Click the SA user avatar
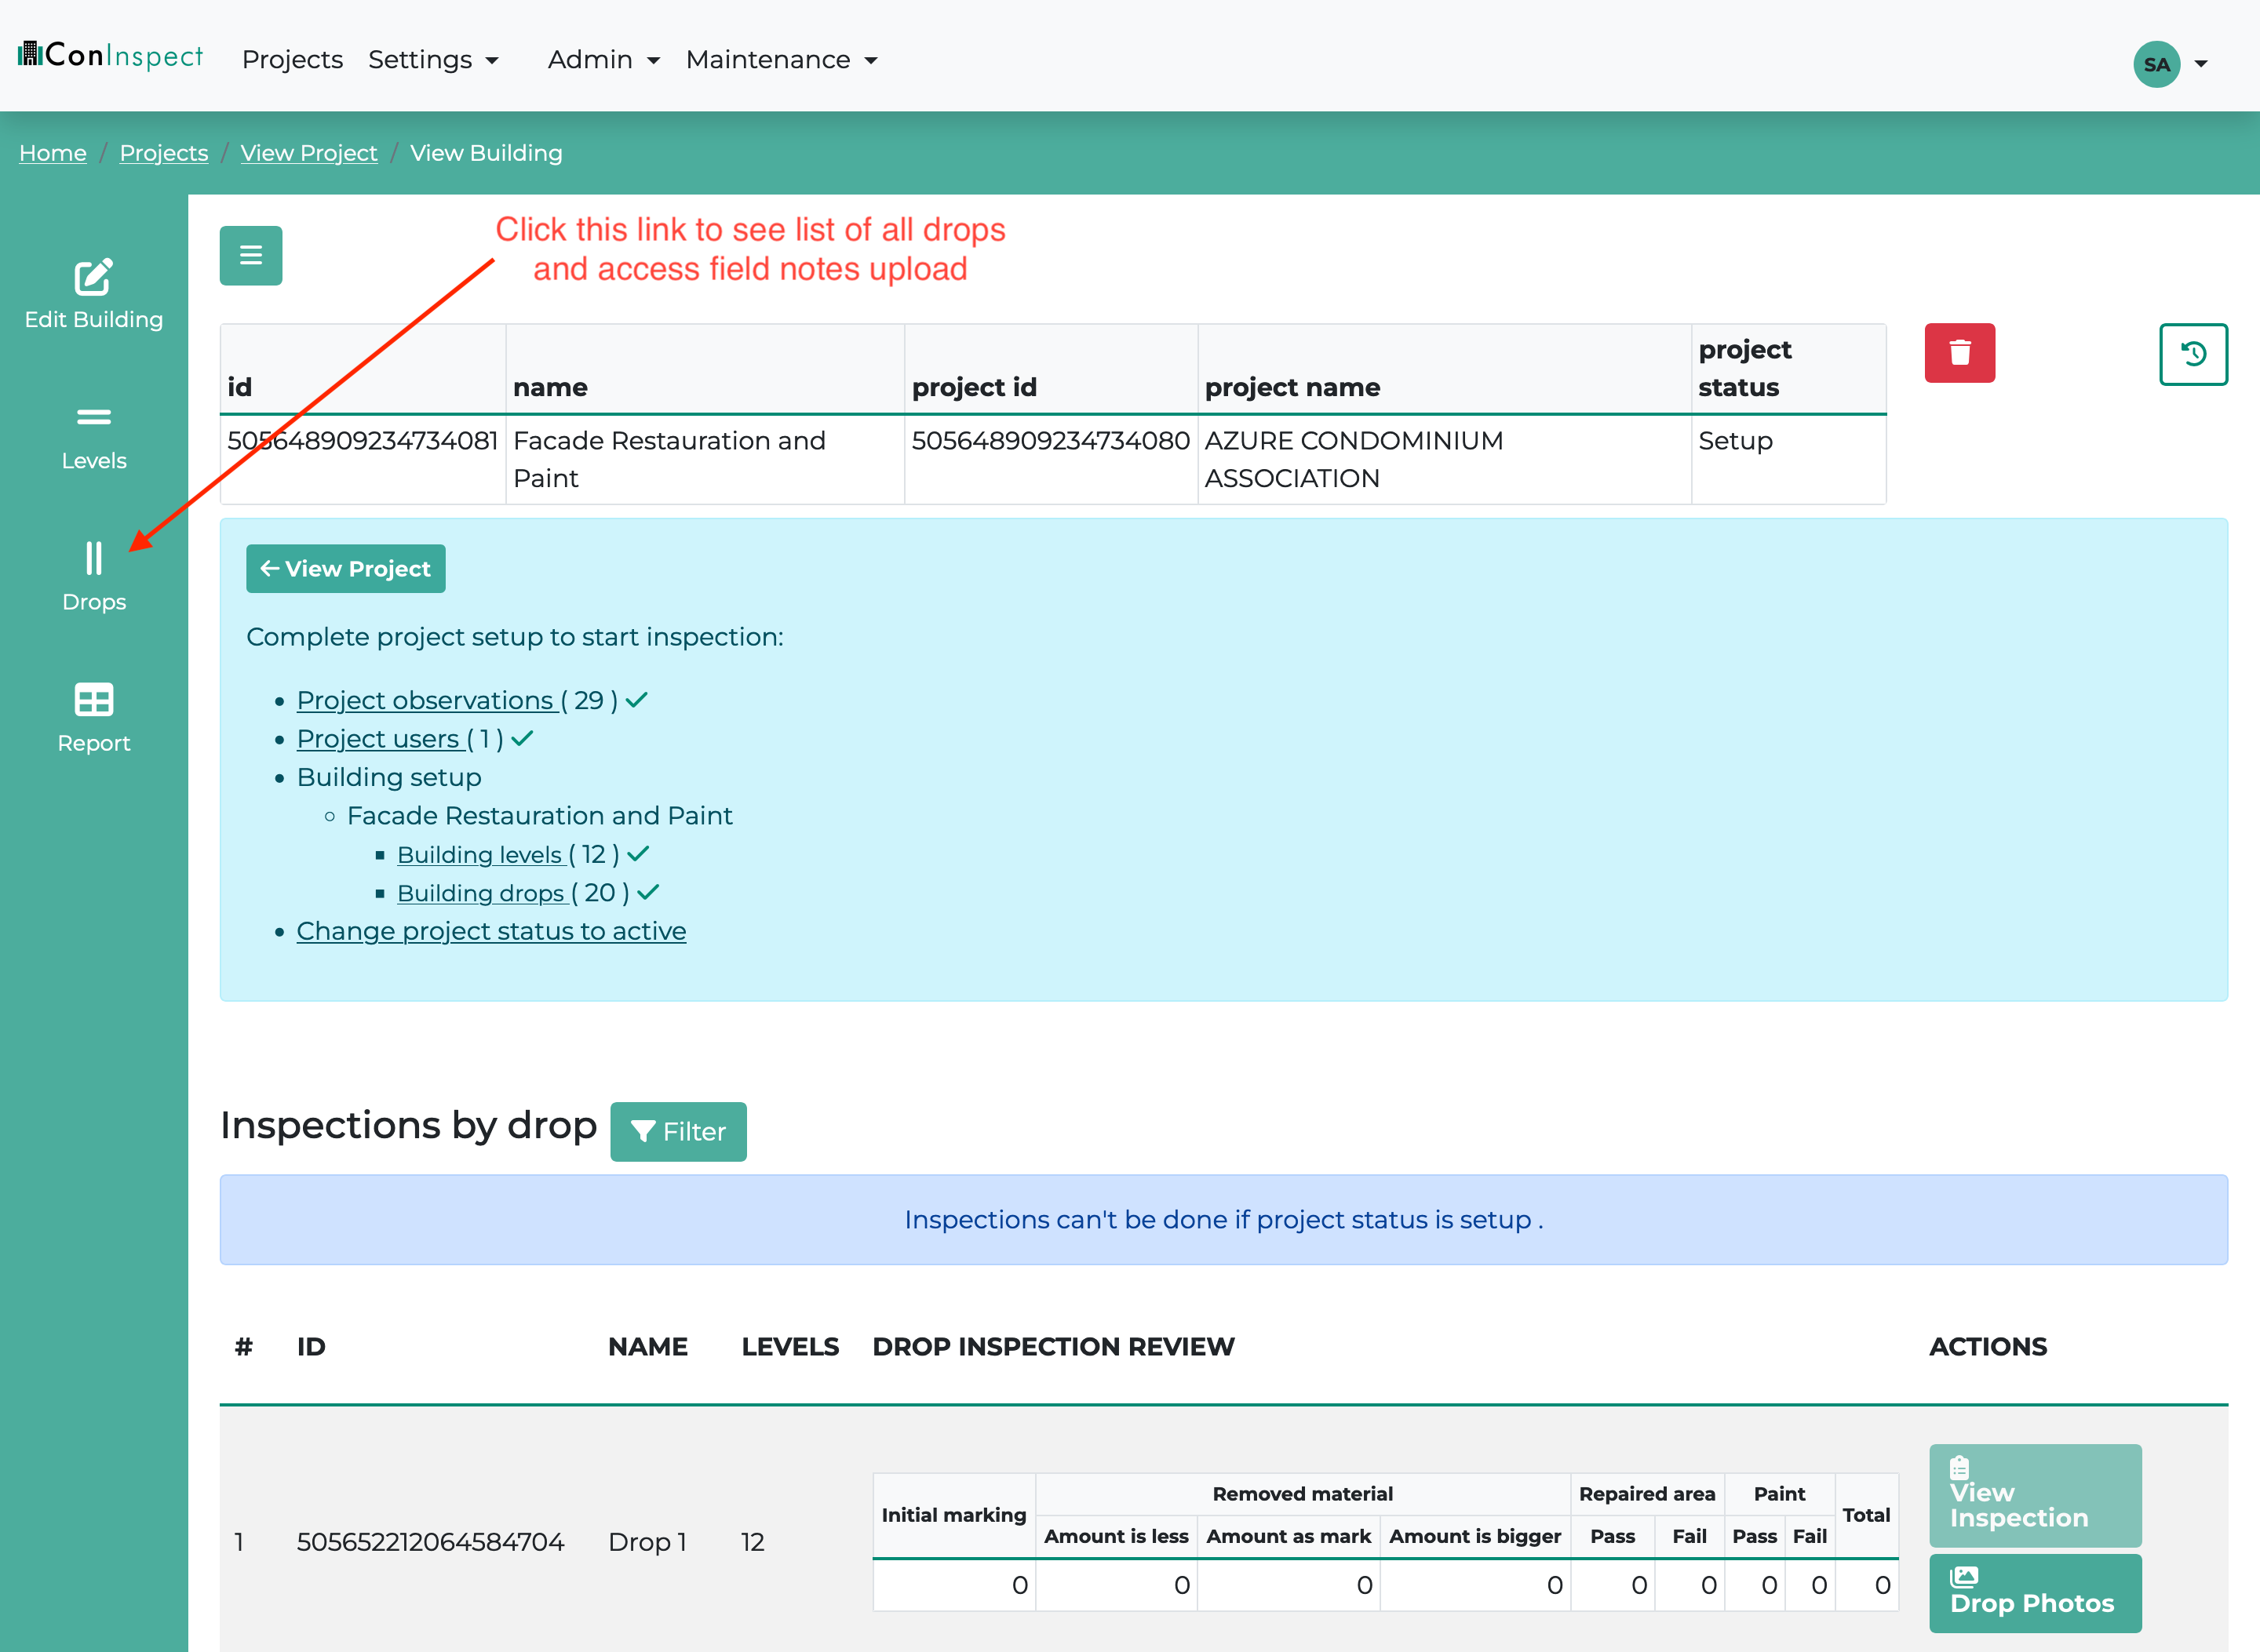 pos(2156,64)
